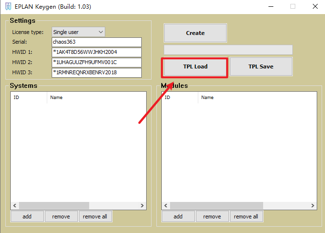Click remove under the Modules list

point(212,216)
